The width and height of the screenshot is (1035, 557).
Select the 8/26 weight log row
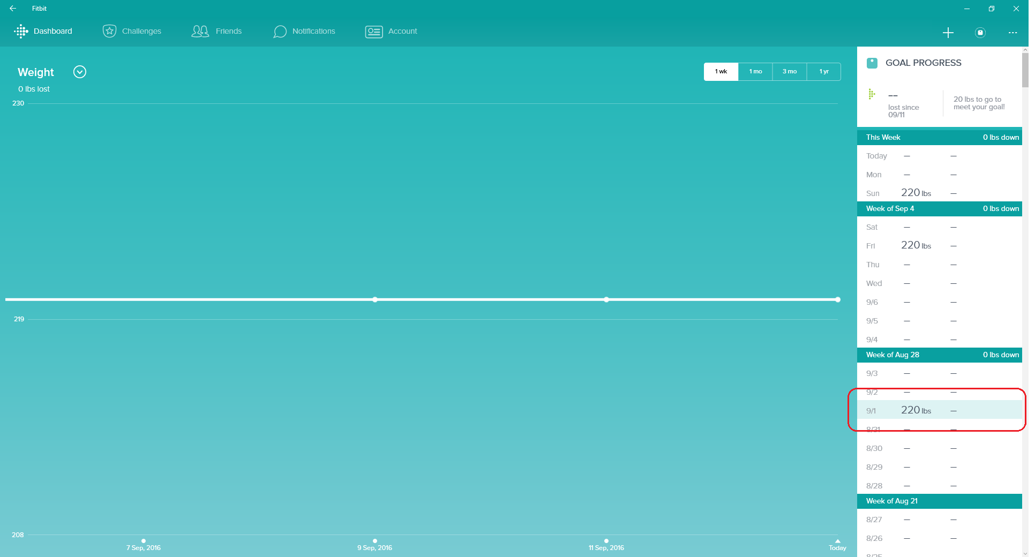[x=939, y=538]
